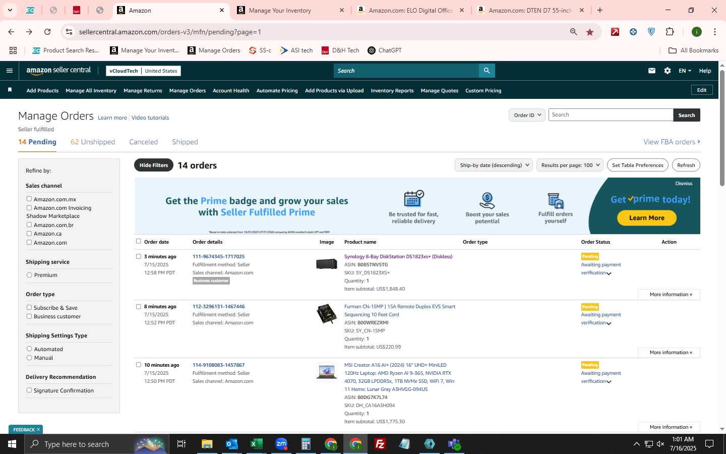Check the select-all orders checkbox
The image size is (726, 454).
pyautogui.click(x=139, y=241)
